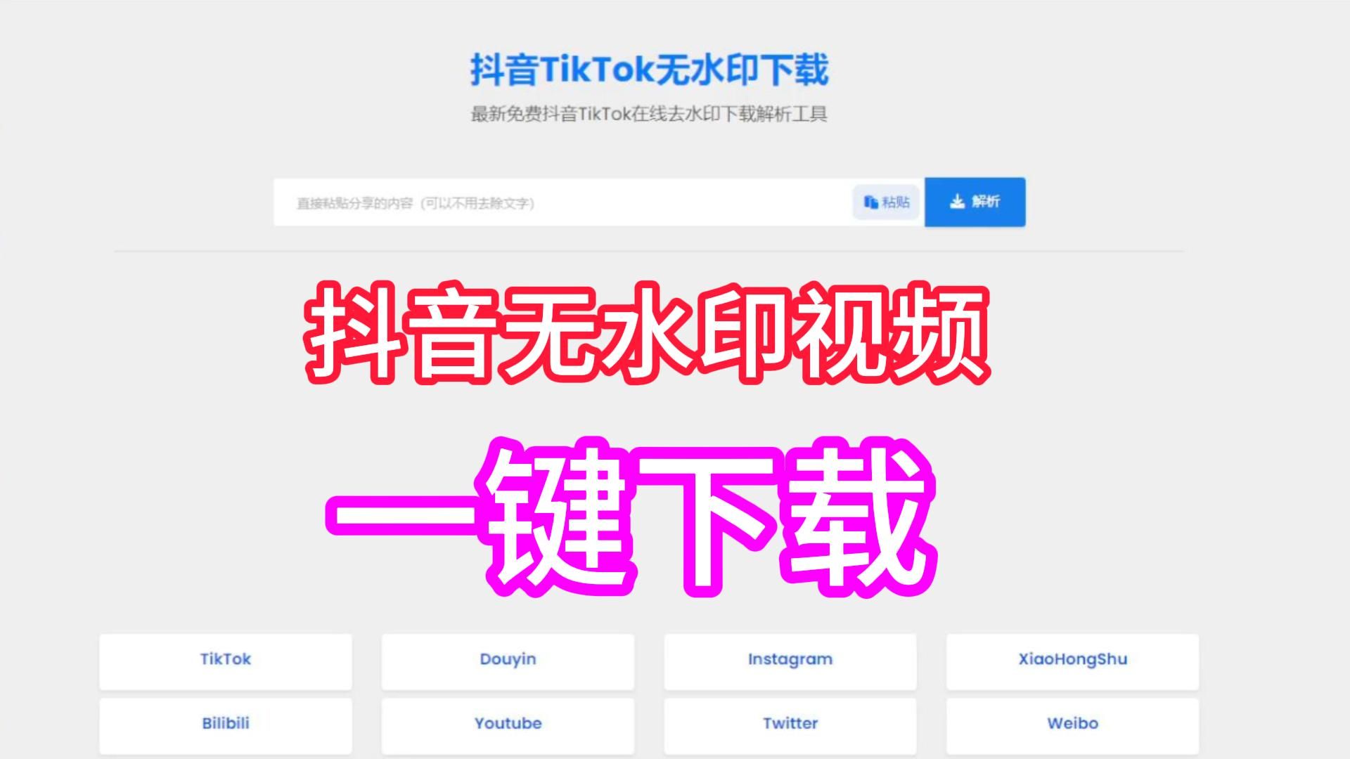Click the Bilibili platform option

click(x=225, y=722)
